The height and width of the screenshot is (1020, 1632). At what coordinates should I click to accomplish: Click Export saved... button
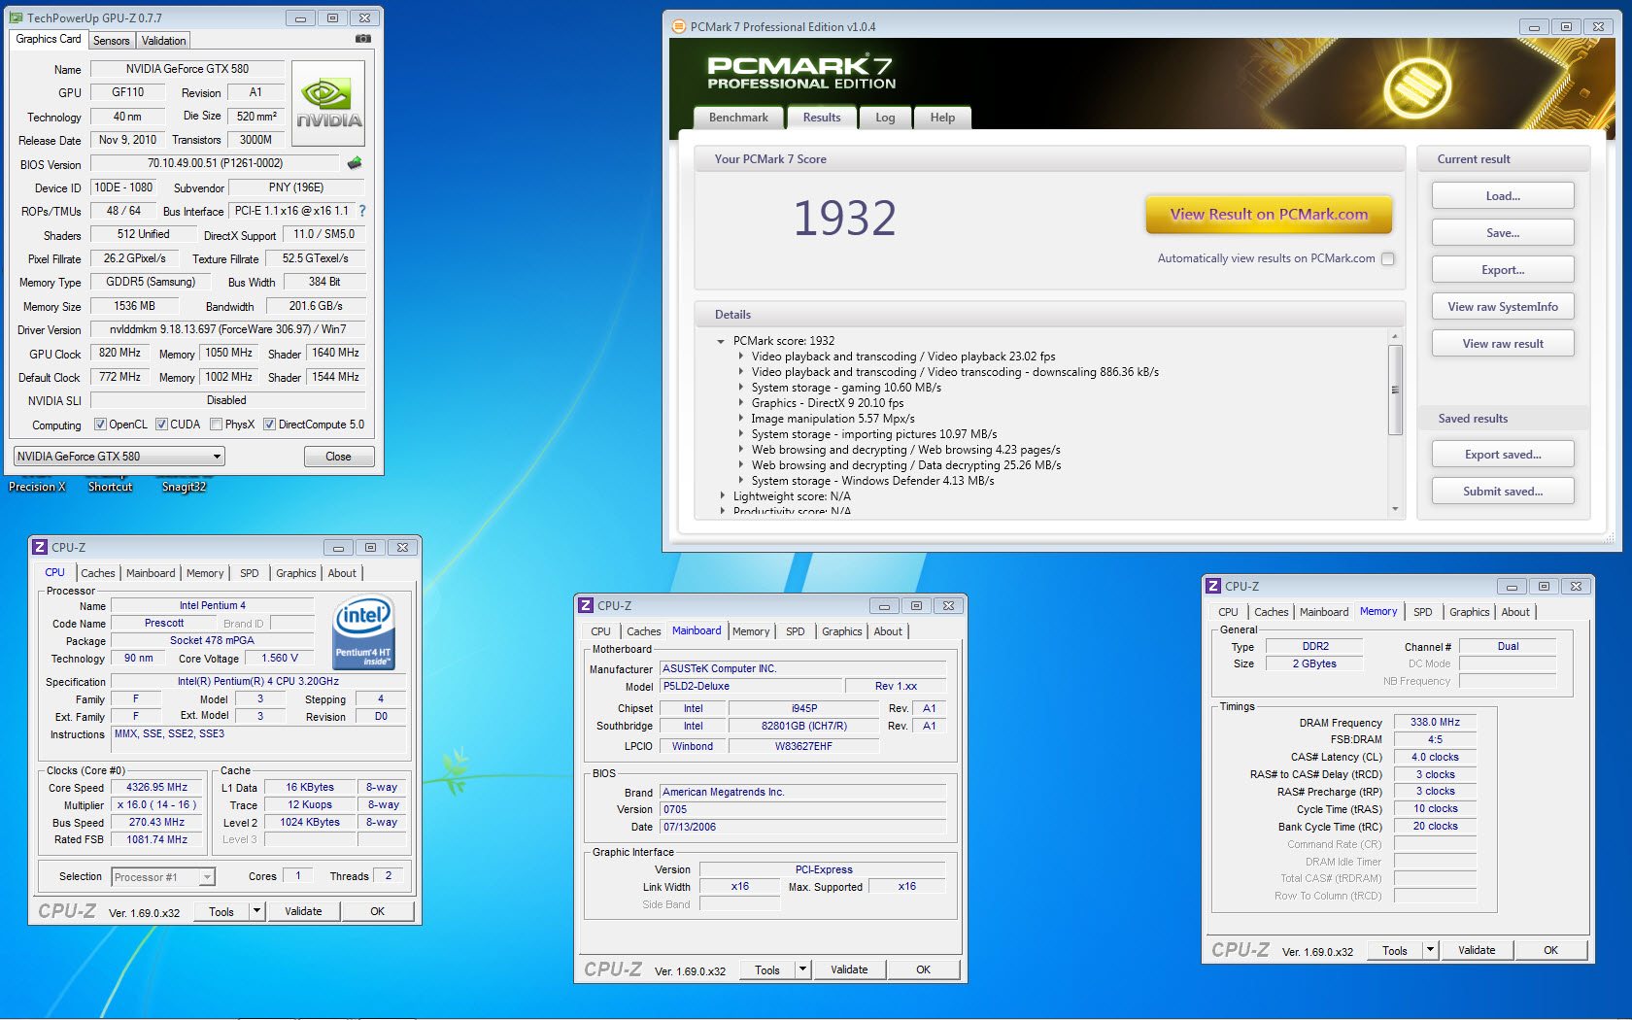tap(1503, 455)
